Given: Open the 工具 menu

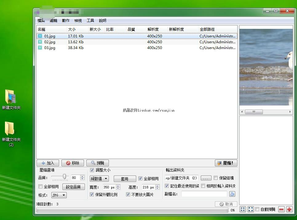Looking at the screenshot, I should [90, 21].
